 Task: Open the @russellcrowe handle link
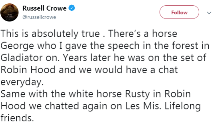39,17
